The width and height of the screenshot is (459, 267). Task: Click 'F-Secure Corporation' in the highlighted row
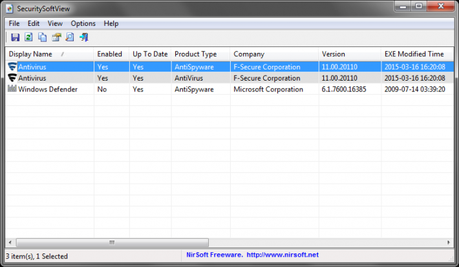[267, 67]
